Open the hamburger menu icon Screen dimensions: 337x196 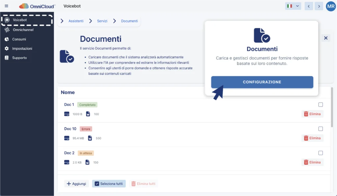[6, 6]
